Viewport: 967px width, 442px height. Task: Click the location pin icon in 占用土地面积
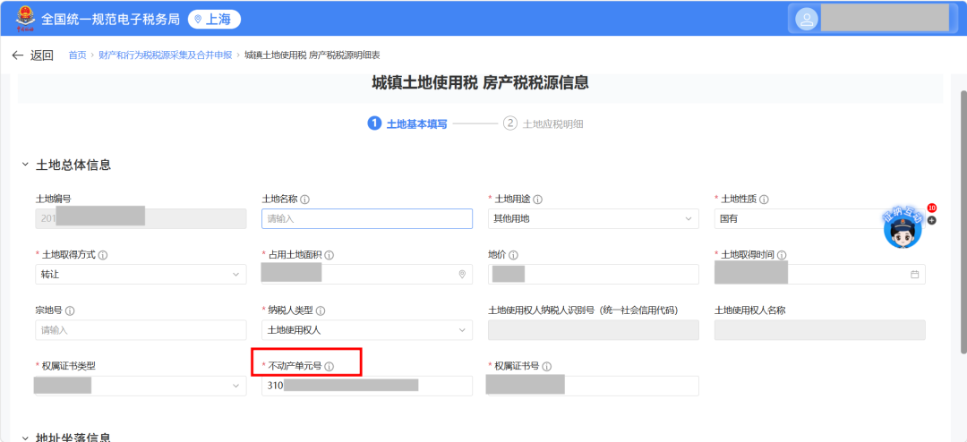(x=462, y=275)
